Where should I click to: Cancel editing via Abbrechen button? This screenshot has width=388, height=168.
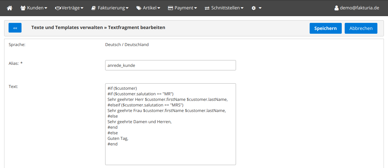coord(361,28)
